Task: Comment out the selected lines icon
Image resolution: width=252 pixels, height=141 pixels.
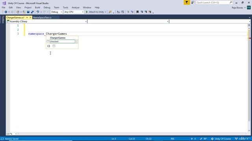Action: 128,12
